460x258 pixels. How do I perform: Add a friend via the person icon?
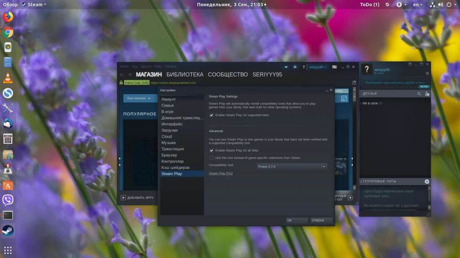tap(427, 94)
